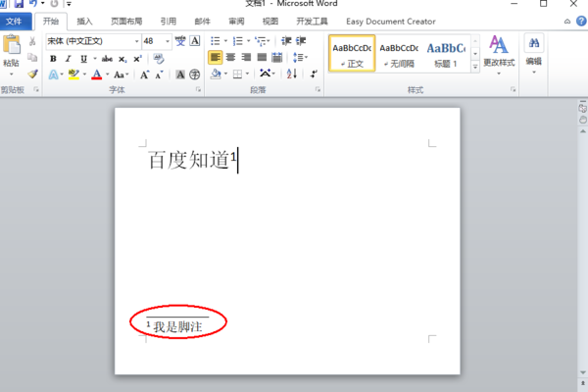Select Align Right button
Screen dimensions: 588x392
point(246,58)
